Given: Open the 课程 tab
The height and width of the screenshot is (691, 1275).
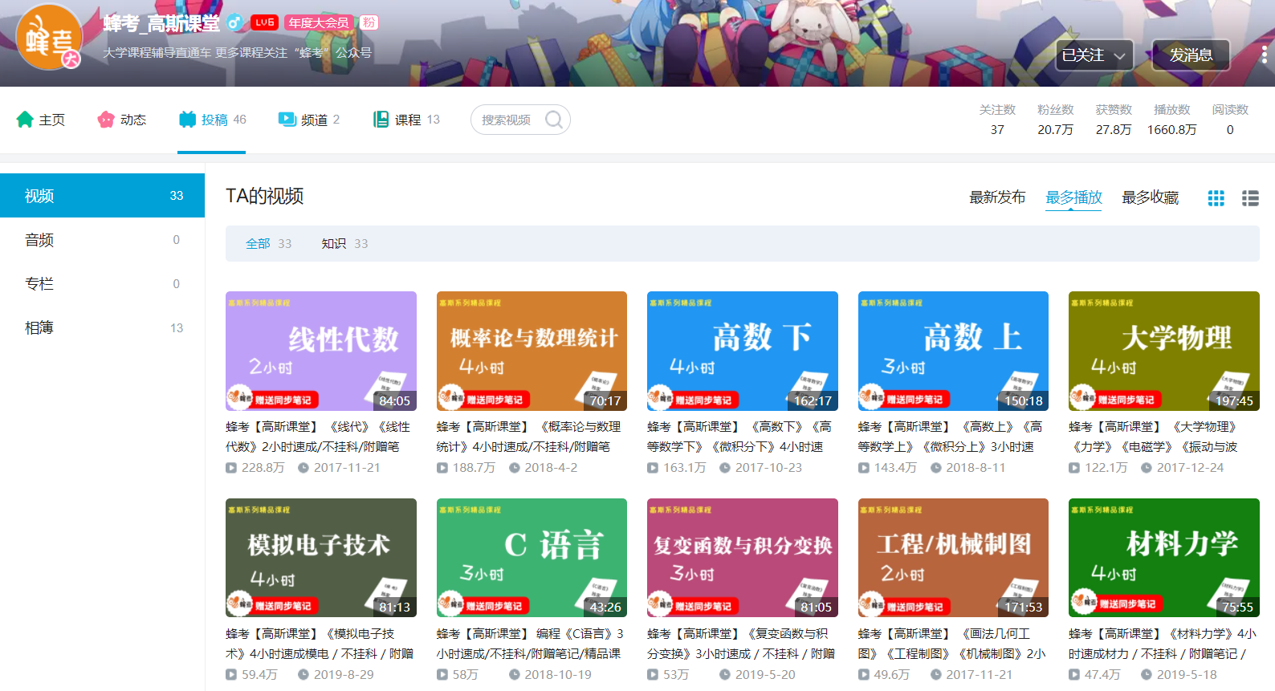Looking at the screenshot, I should (x=406, y=120).
